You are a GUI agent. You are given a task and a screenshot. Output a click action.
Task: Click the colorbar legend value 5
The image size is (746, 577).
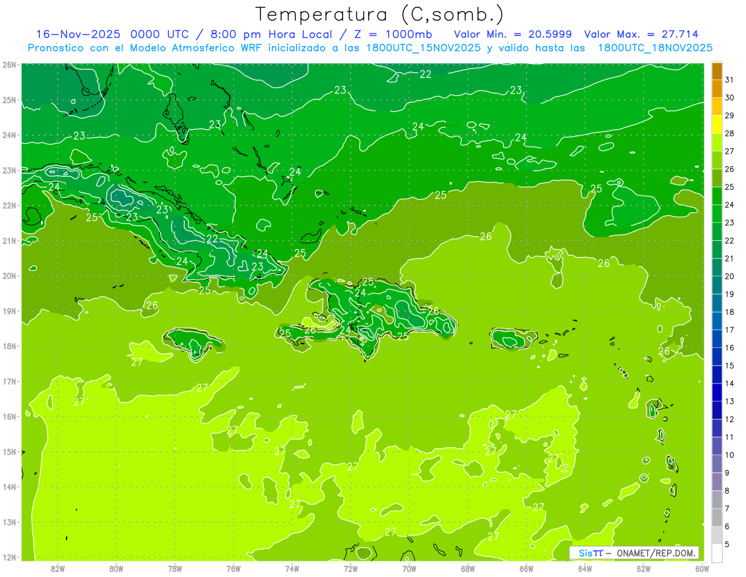coord(727,545)
